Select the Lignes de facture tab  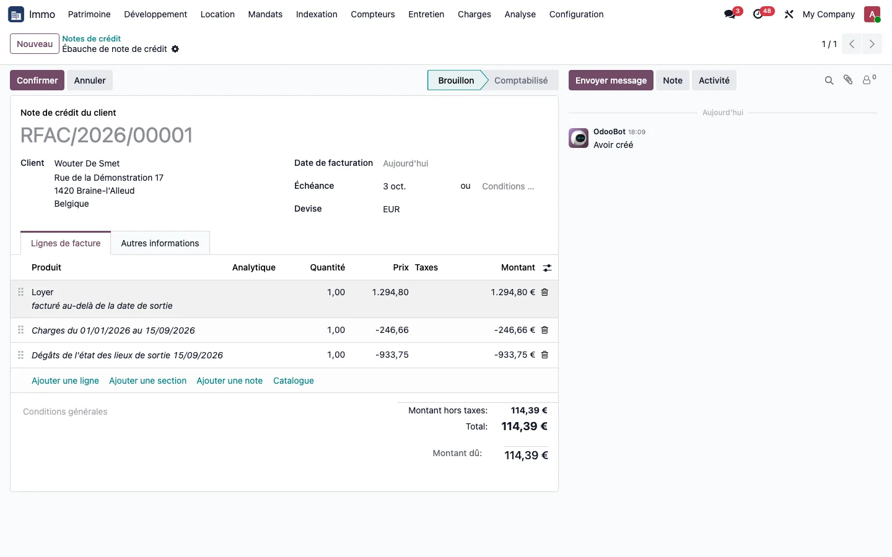[66, 243]
